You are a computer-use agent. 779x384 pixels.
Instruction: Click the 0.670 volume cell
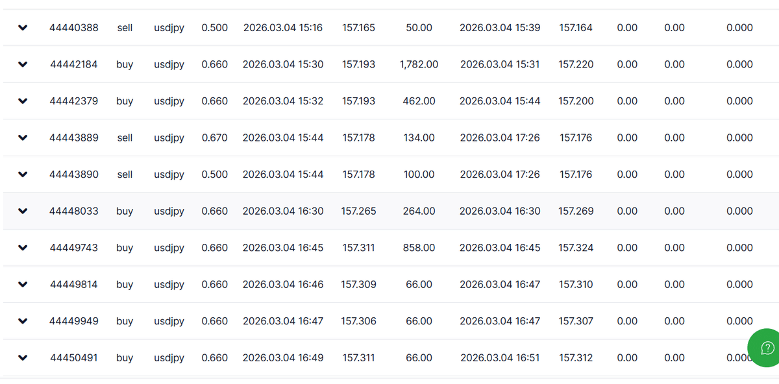click(215, 138)
